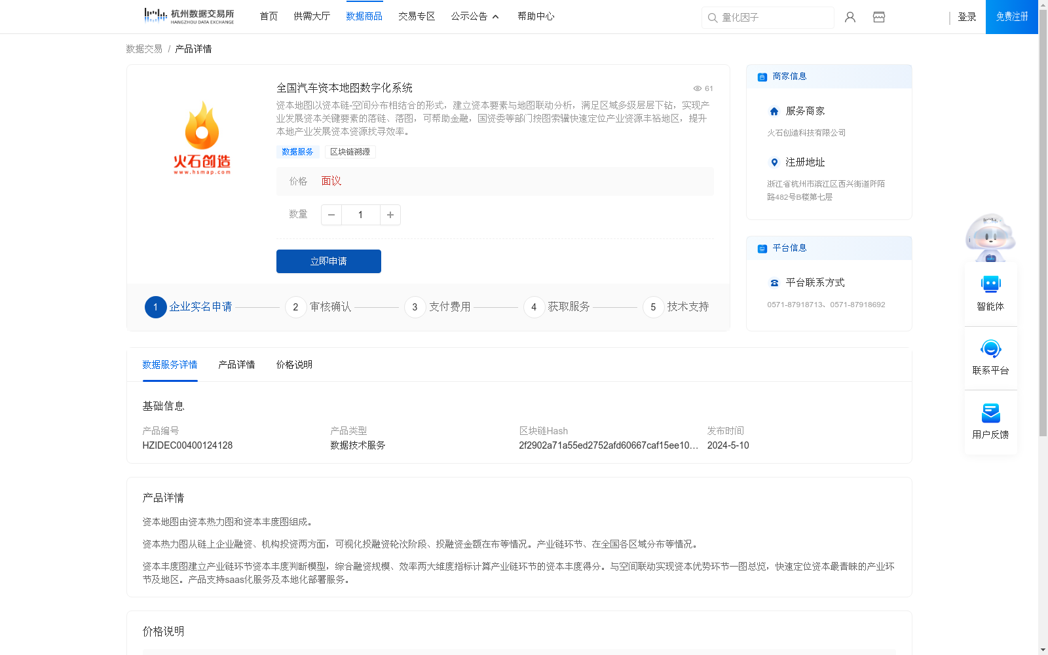
Task: Click the 火石创造 product logo
Action: tap(202, 138)
